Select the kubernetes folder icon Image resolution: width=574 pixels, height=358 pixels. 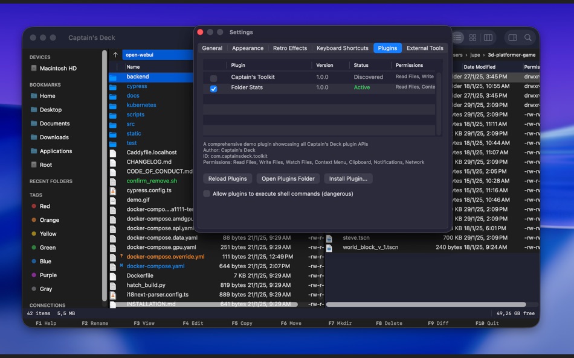[113, 105]
